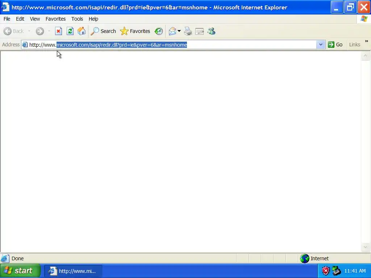Click the Links toolbar label
This screenshot has width=371, height=278.
point(355,45)
